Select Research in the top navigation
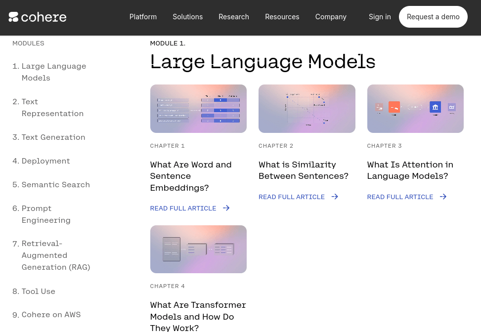This screenshot has height=332, width=481. click(x=234, y=17)
